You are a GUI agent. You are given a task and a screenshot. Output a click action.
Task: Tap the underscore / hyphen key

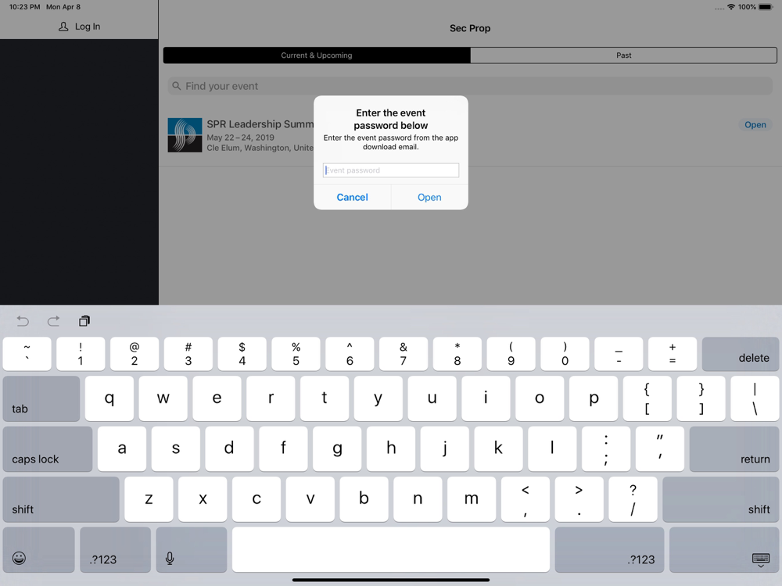[x=619, y=354]
